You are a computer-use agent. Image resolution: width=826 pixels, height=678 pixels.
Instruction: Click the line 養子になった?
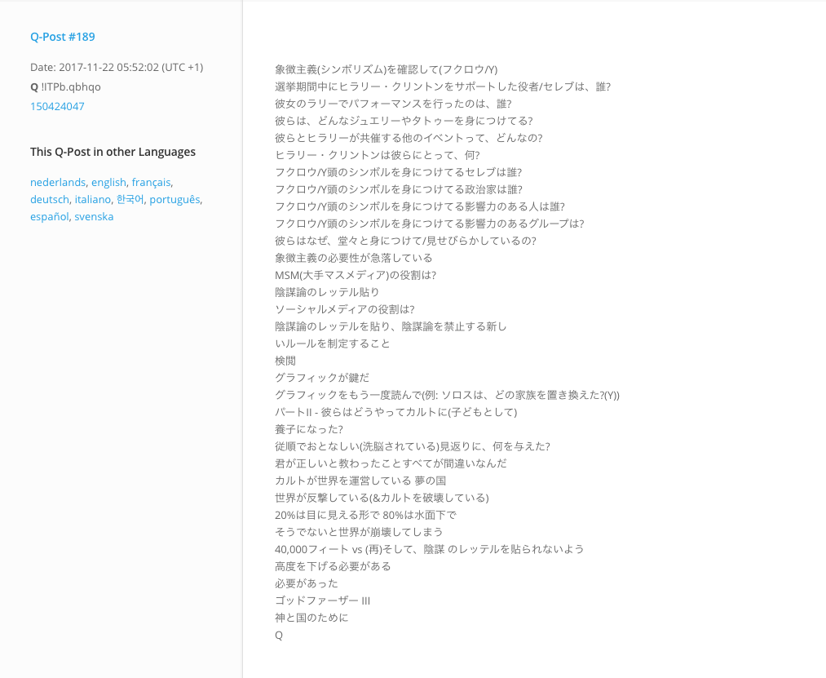309,429
